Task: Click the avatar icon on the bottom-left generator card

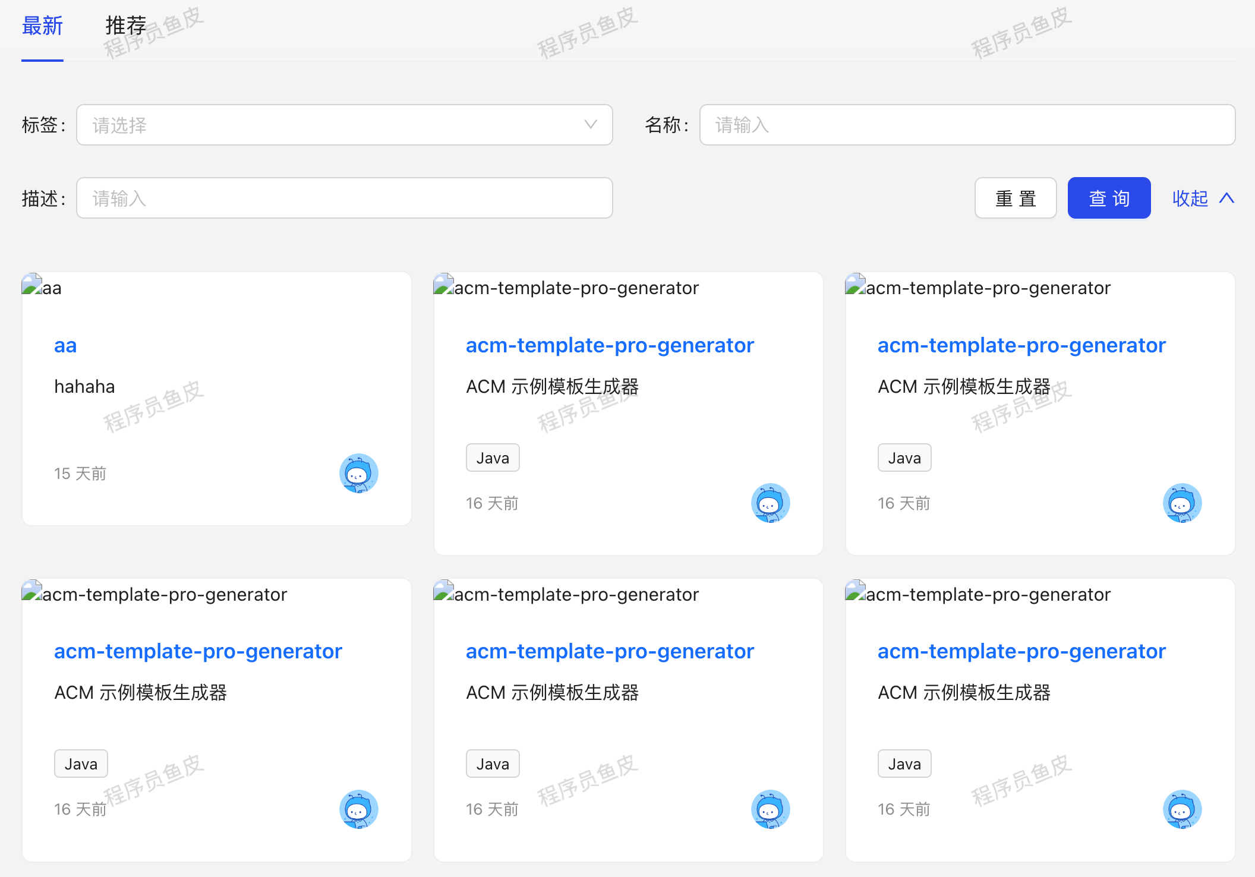Action: coord(358,809)
